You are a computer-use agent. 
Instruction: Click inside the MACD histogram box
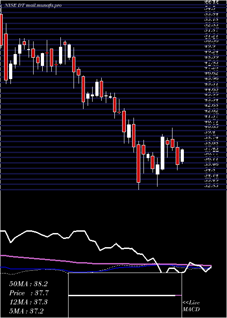125,295
